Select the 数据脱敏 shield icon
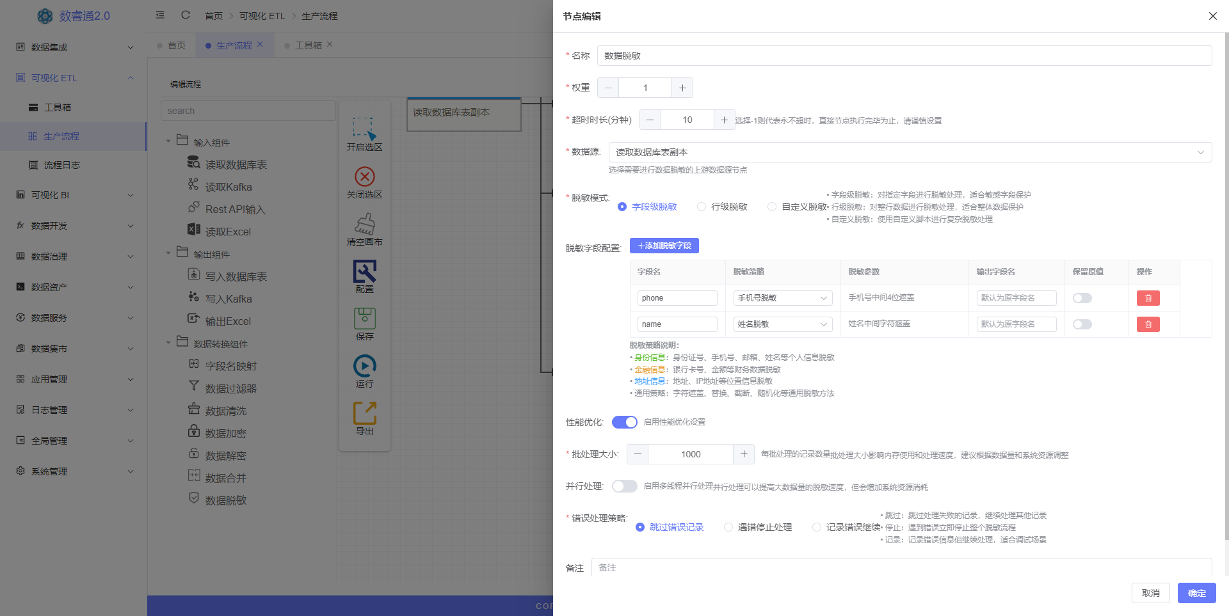The height and width of the screenshot is (616, 1229). [193, 498]
